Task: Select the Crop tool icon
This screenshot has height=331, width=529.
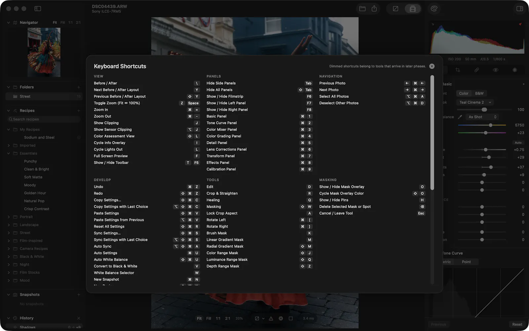Action: point(458,70)
